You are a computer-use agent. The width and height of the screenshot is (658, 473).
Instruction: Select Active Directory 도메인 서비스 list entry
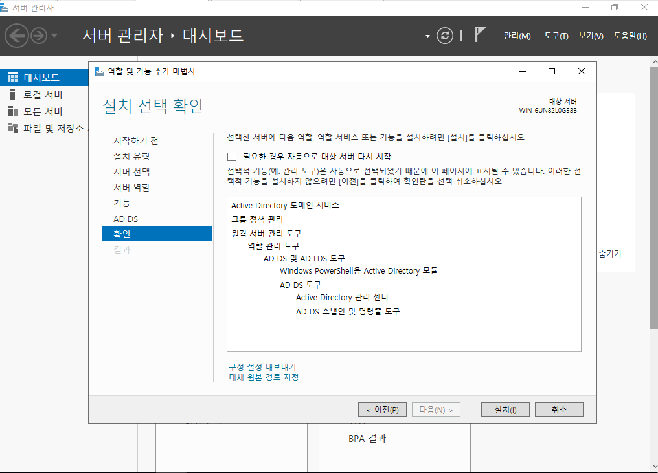point(285,206)
